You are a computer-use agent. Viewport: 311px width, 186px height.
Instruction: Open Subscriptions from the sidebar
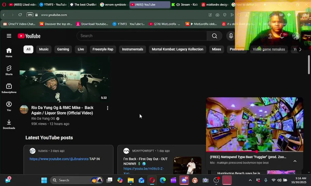9,88
